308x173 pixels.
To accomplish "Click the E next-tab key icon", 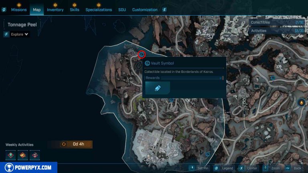I will click(164, 10).
